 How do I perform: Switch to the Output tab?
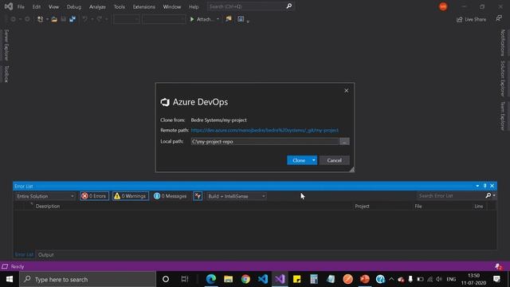pos(46,255)
